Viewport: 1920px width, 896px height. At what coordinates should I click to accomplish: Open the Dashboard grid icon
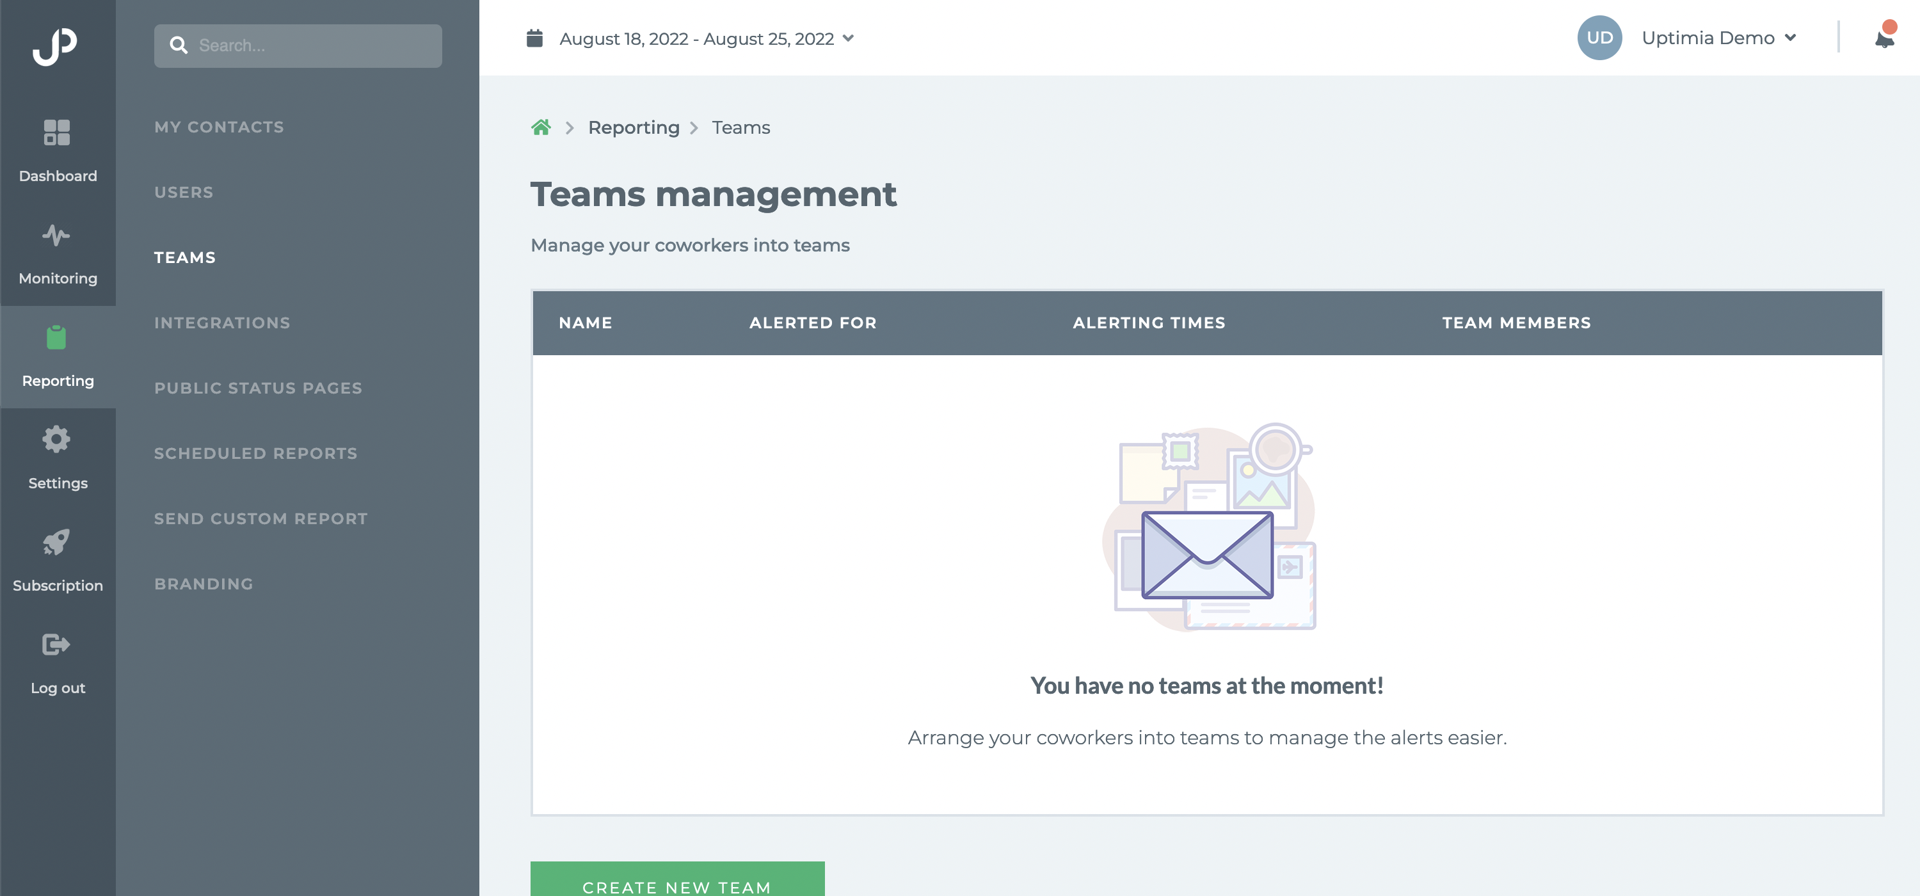tap(57, 132)
